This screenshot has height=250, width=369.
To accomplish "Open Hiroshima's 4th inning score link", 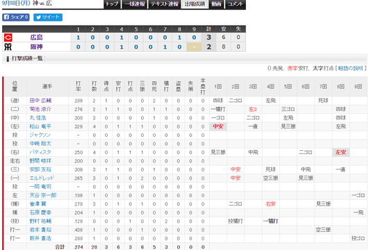I will (x=122, y=37).
